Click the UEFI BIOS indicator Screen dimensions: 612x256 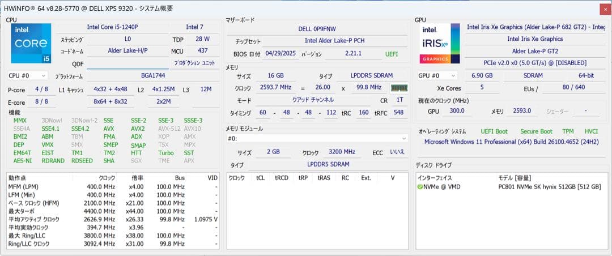click(392, 54)
